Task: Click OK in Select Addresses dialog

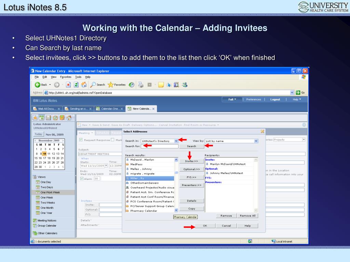Action: coord(205,226)
